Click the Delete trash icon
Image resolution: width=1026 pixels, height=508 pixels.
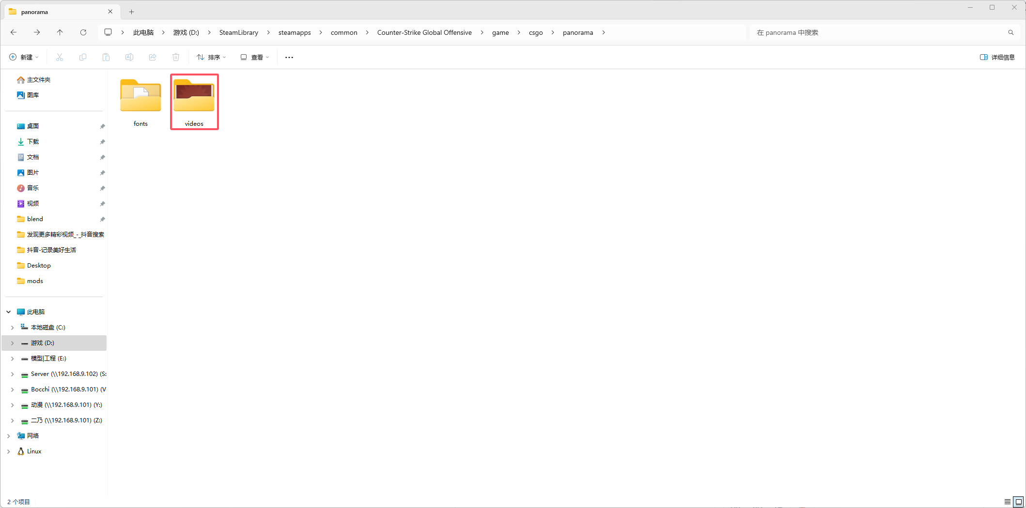click(176, 57)
